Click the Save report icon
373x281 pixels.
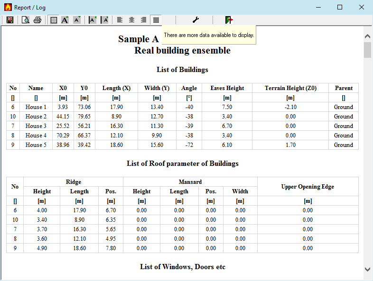click(10, 20)
